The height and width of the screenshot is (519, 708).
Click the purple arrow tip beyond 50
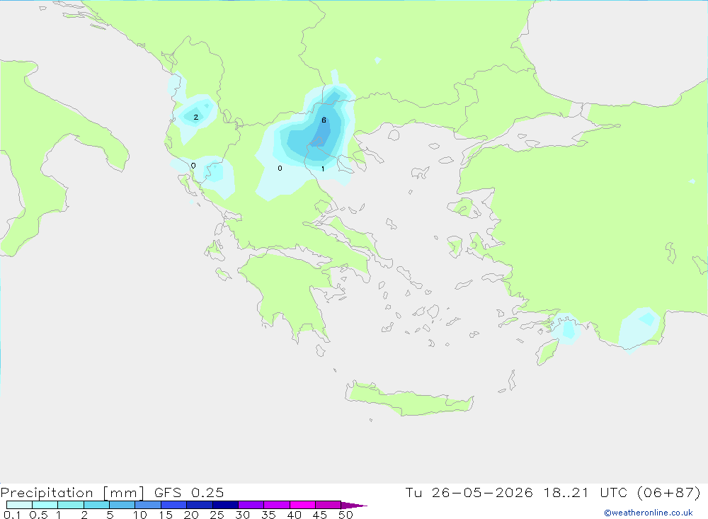[355, 506]
